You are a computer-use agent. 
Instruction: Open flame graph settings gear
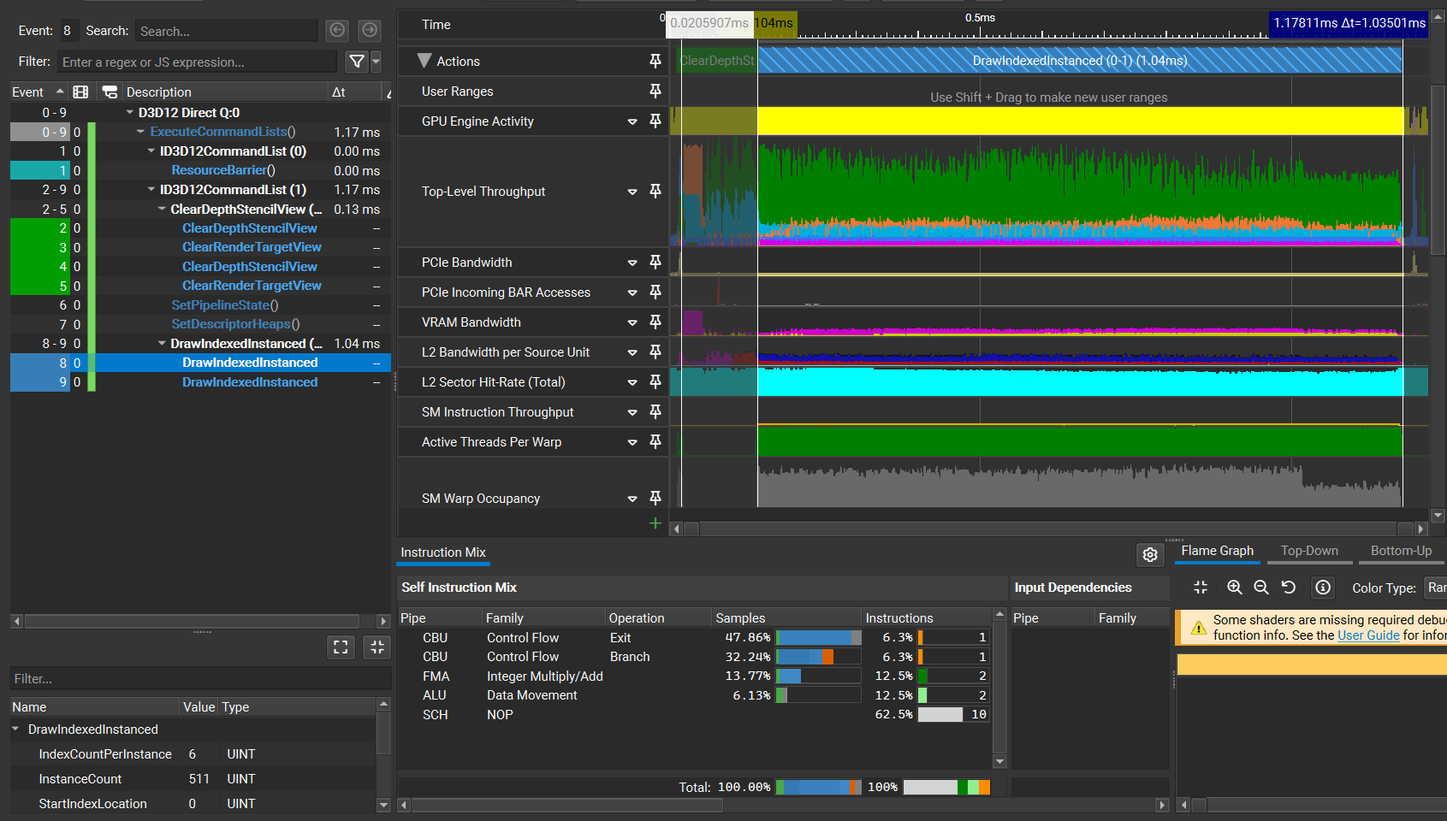(x=1150, y=554)
